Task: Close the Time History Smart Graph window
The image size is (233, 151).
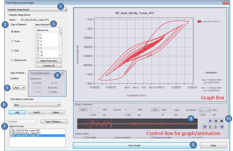Action: (213, 145)
